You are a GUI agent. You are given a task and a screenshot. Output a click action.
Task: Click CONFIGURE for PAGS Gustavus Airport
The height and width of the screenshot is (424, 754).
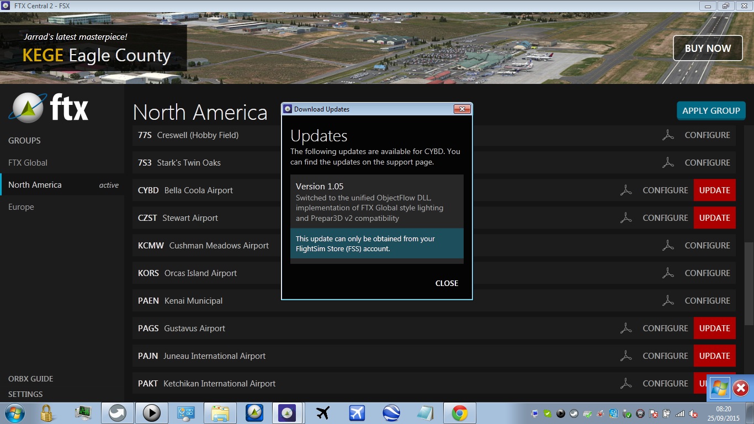click(x=665, y=328)
